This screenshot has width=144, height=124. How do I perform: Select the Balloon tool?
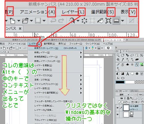click(132, 74)
